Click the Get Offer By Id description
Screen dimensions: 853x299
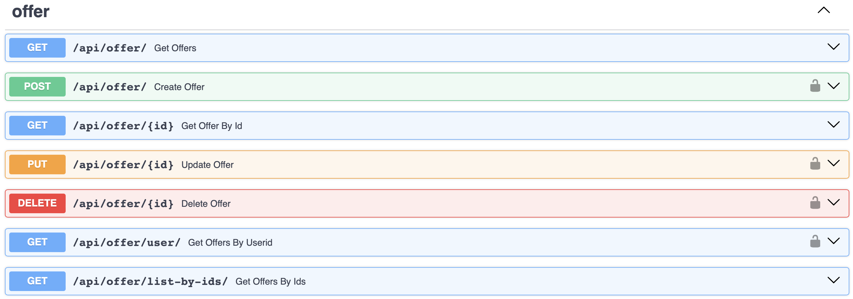coord(212,126)
